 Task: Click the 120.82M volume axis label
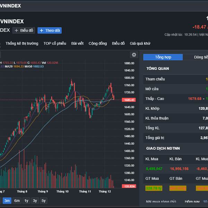tap(129, 187)
